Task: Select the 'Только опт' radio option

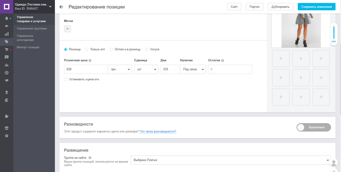Action: tap(87, 49)
